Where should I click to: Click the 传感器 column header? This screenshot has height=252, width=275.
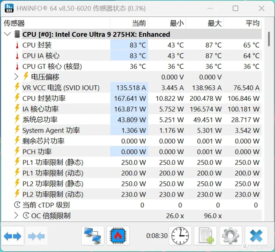point(56,23)
